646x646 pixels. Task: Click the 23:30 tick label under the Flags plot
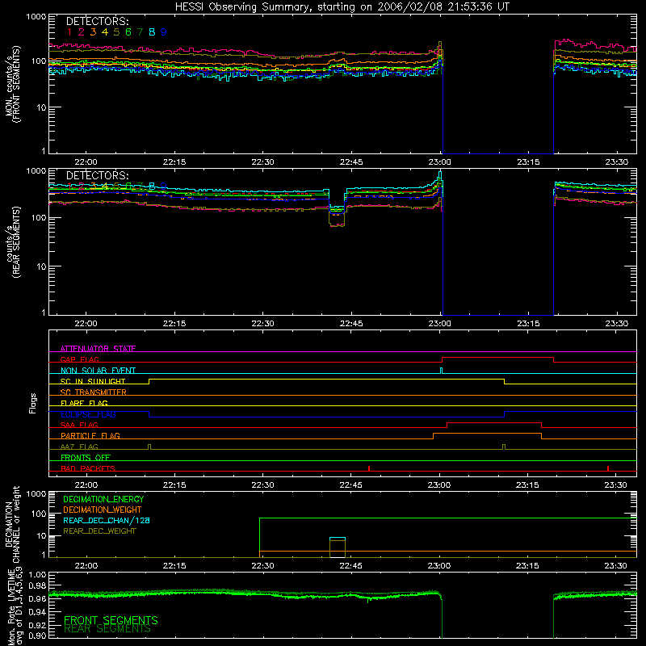(x=616, y=485)
